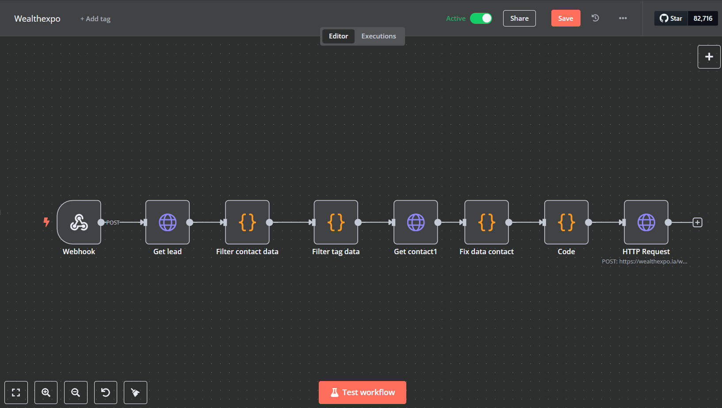
Task: Click the Filter tag data node
Action: pos(336,222)
